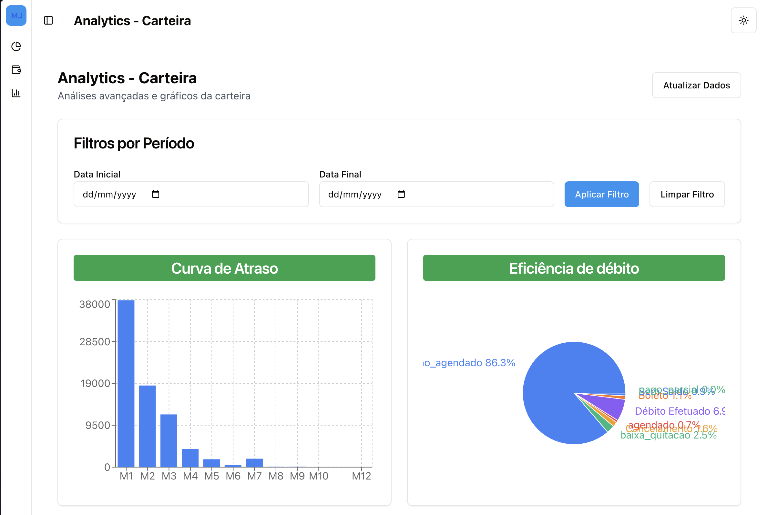Image resolution: width=767 pixels, height=515 pixels.
Task: Click the Curva de Atraso header
Action: click(x=224, y=268)
